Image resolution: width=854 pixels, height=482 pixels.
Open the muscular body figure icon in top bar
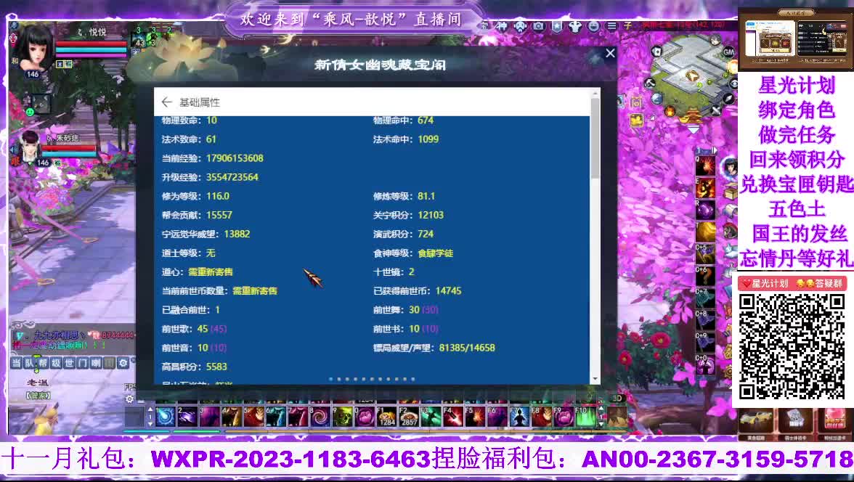575,25
